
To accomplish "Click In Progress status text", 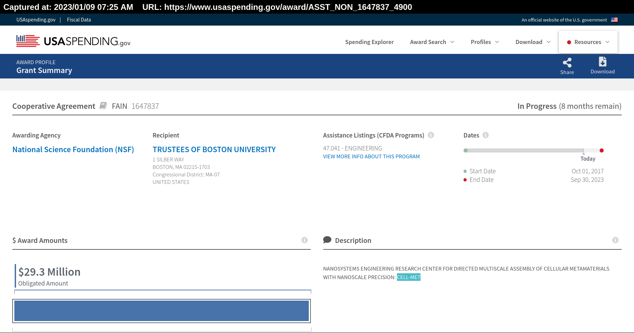I will click(x=537, y=106).
